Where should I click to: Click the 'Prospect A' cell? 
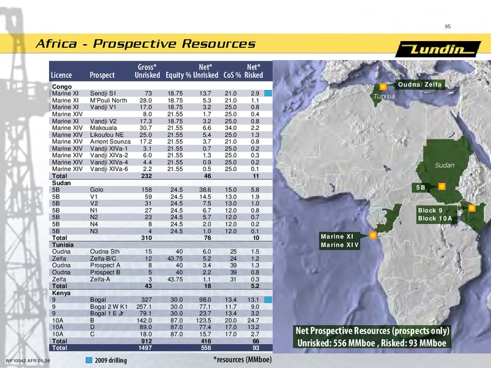point(105,266)
